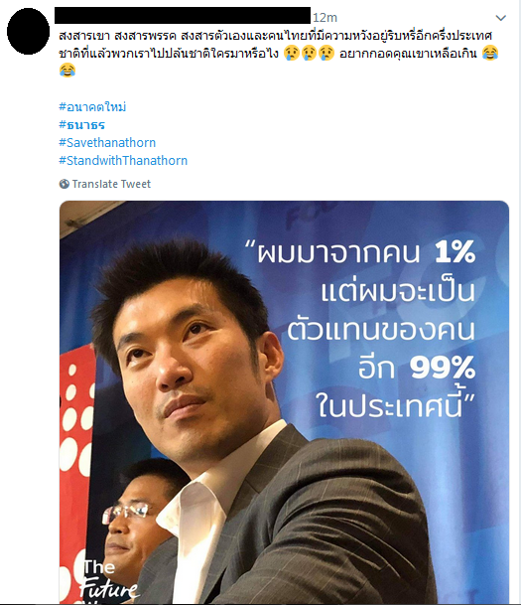Click the first crying face emoji

292,53
